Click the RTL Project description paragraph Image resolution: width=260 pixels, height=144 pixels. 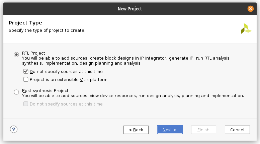[126, 61]
